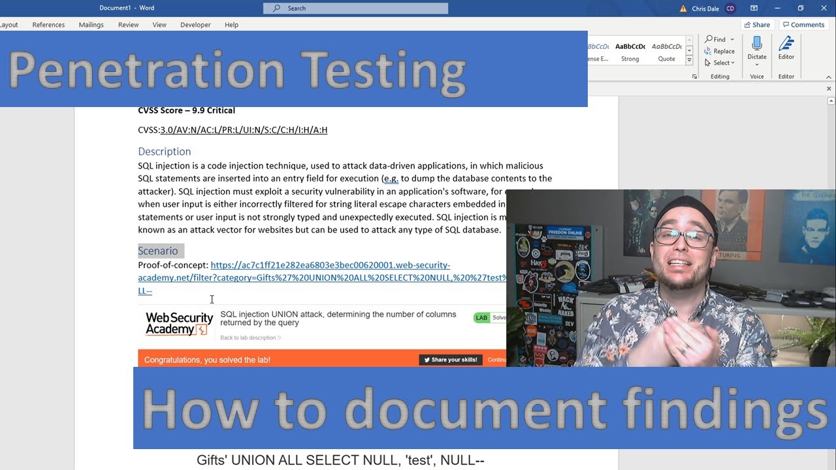Open the Comments button

803,25
